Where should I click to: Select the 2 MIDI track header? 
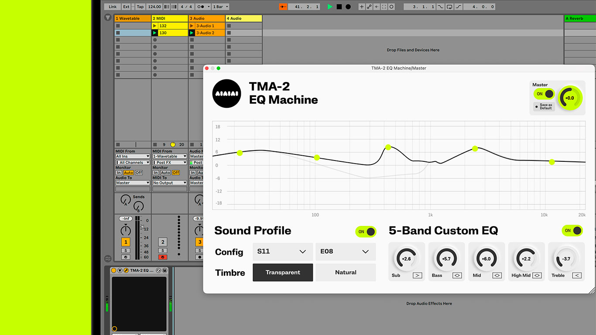click(170, 18)
